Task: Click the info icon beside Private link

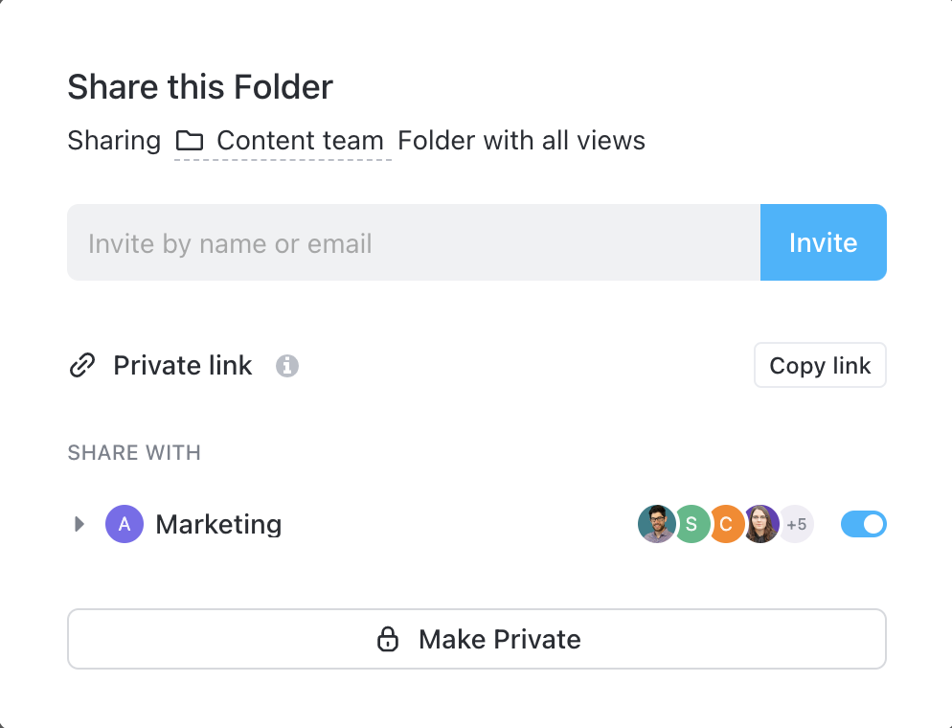Action: coord(287,366)
